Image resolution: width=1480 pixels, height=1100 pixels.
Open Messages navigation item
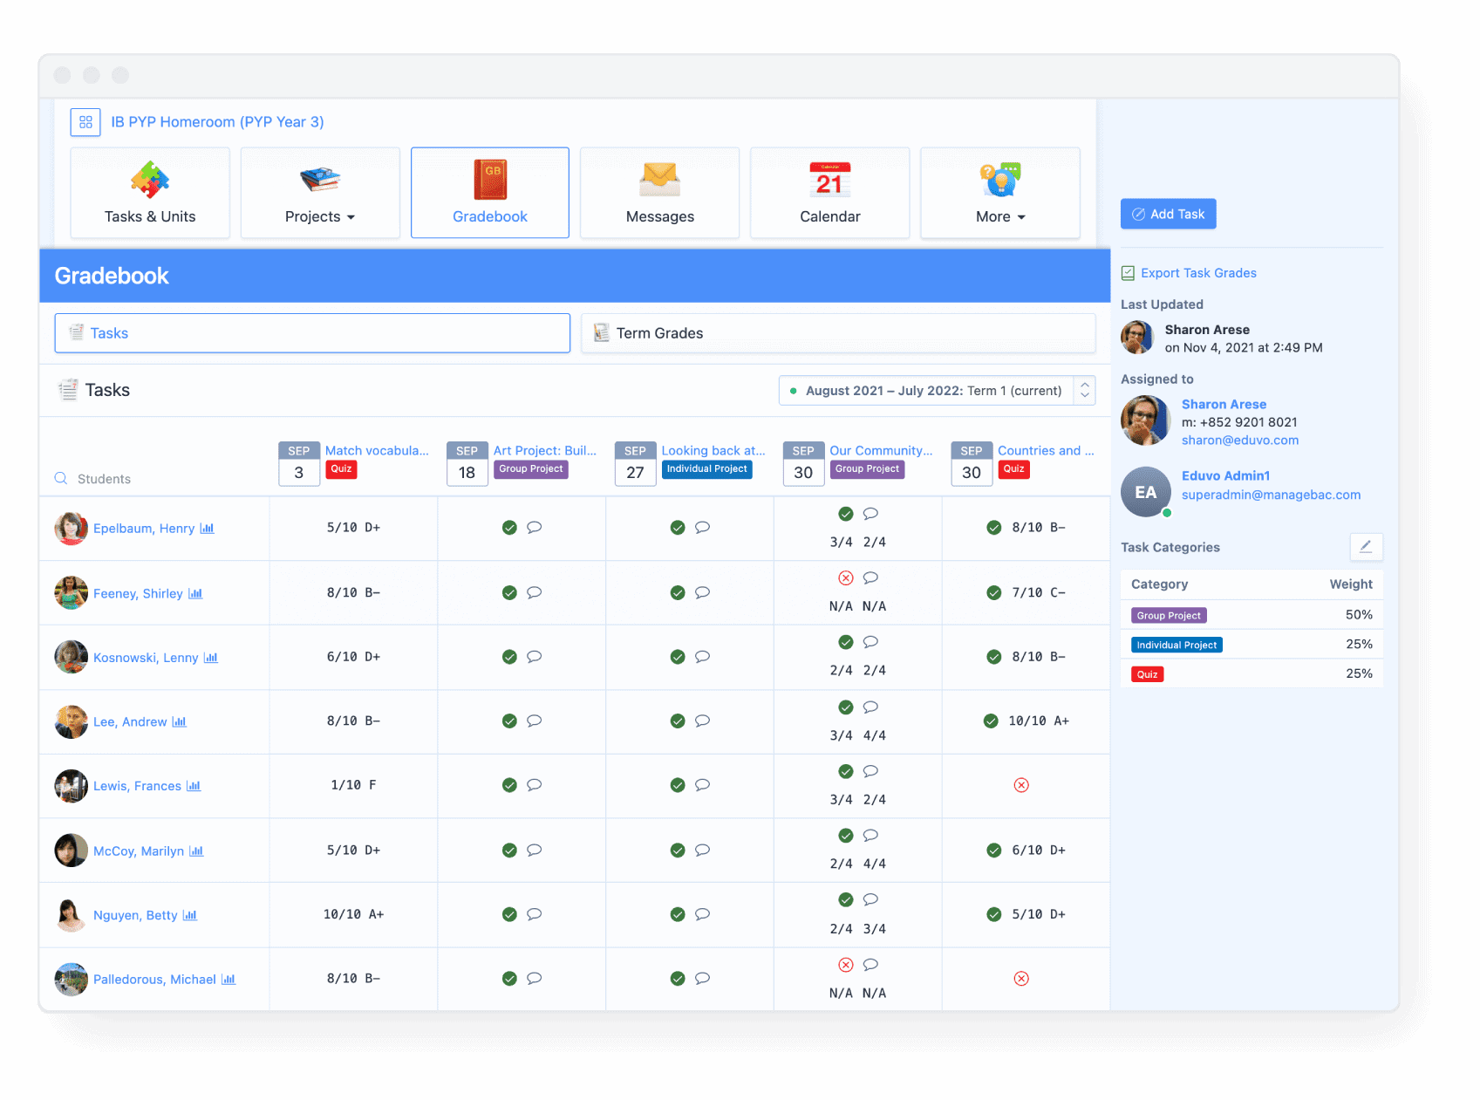(x=659, y=193)
